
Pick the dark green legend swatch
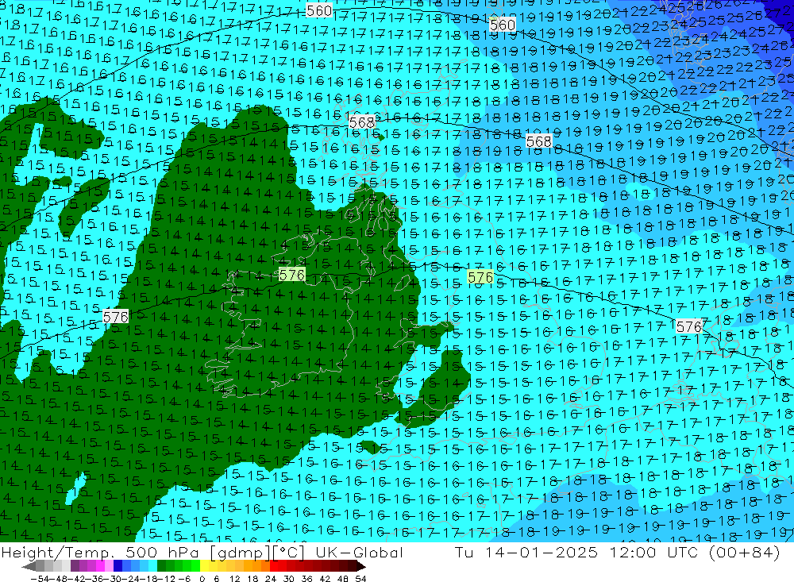tap(161, 566)
